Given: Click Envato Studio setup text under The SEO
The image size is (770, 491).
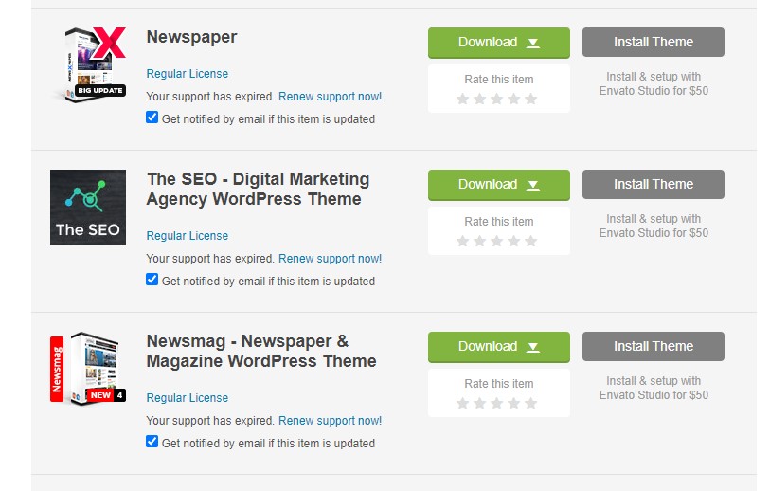Looking at the screenshot, I should (654, 227).
